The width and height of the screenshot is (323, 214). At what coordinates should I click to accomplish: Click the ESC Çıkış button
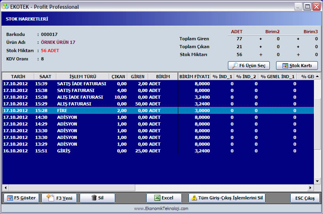coord(305,198)
